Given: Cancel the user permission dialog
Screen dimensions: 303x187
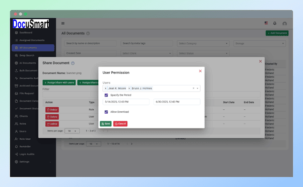Looking at the screenshot, I should point(120,124).
